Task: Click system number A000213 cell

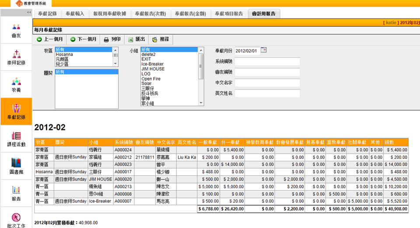Action: click(123, 186)
